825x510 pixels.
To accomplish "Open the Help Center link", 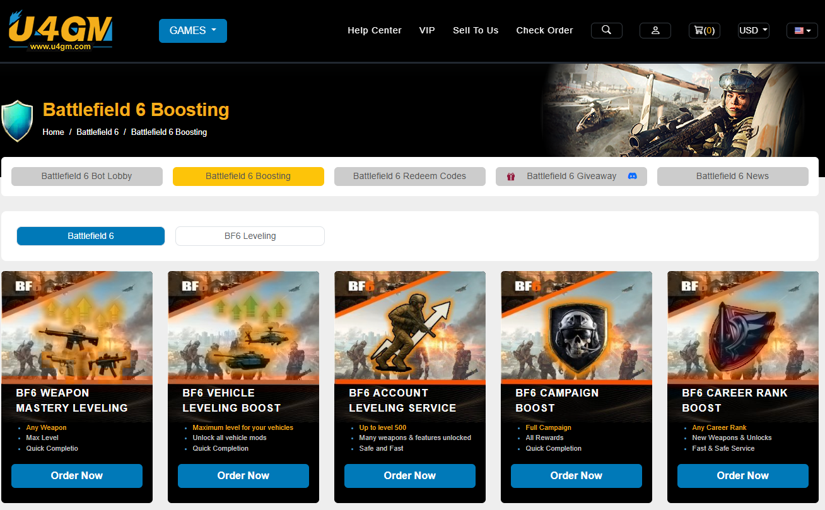I will pos(374,30).
